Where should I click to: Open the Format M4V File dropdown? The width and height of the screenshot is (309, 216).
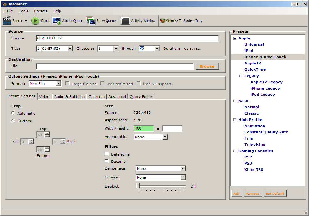click(x=59, y=84)
